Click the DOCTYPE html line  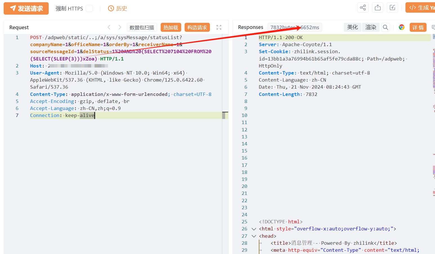coord(281,222)
